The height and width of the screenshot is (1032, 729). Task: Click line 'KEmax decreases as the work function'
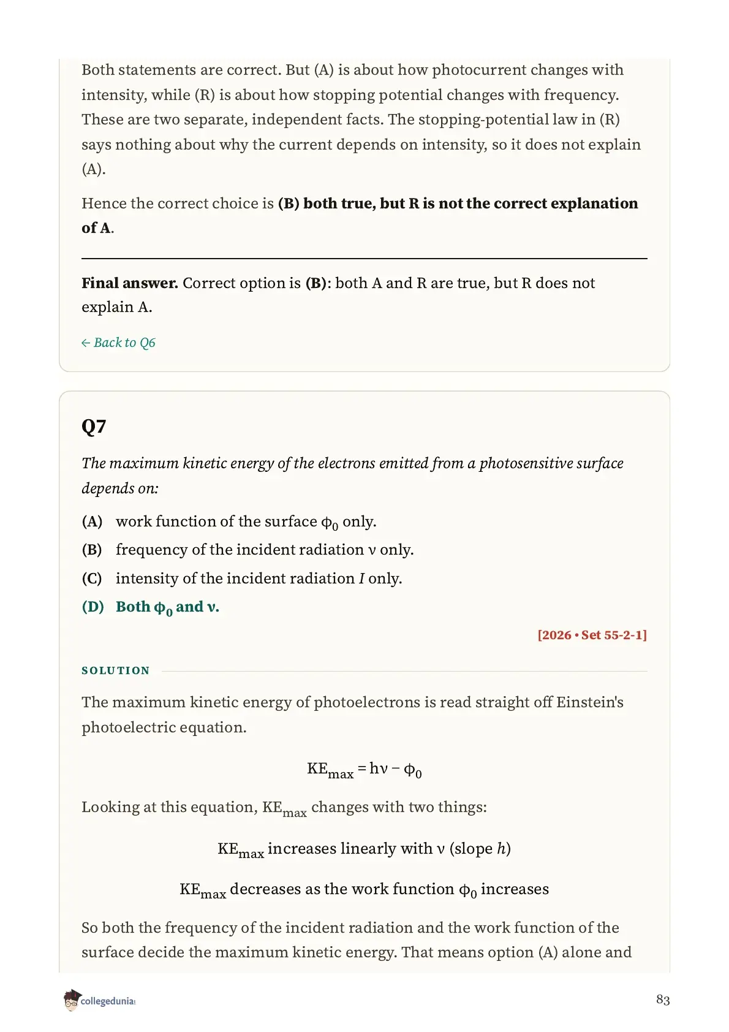pos(364,890)
